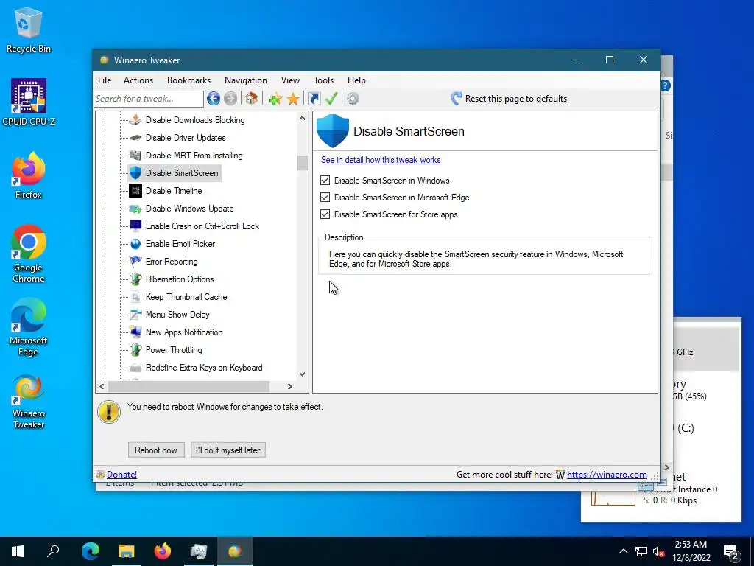Click Disable Timeline icon in tree
This screenshot has width=754, height=566.
click(135, 191)
